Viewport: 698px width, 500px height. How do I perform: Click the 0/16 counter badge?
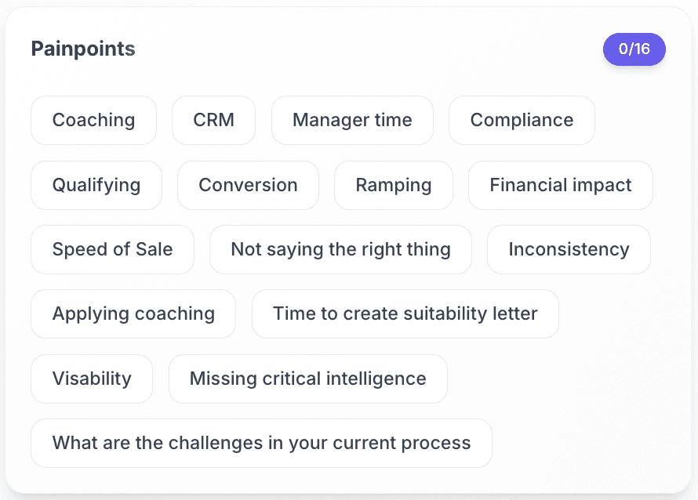tap(634, 49)
